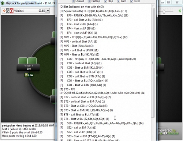Select 'MP2 - coldcall 2bet (AA)' row
The image size is (183, 141).
pyautogui.click(x=78, y=42)
